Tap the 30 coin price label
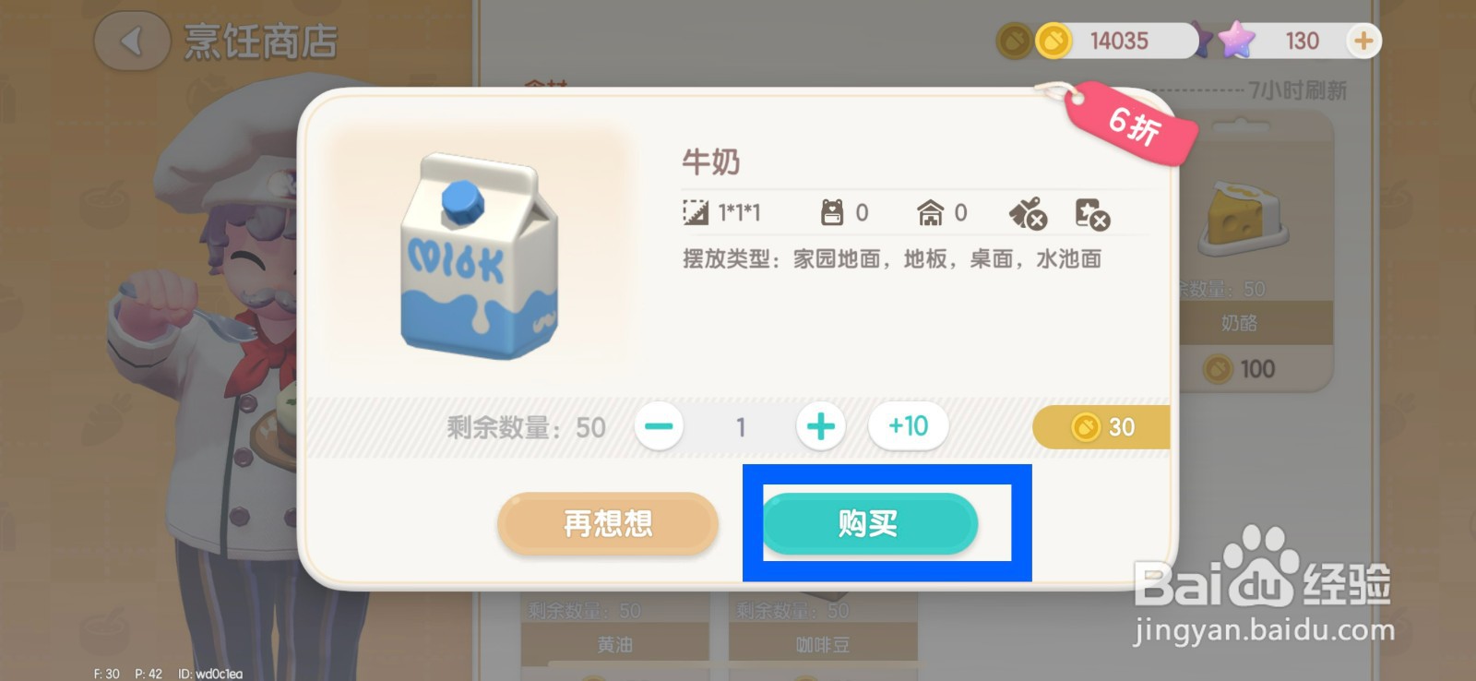The image size is (1476, 681). tap(1101, 427)
